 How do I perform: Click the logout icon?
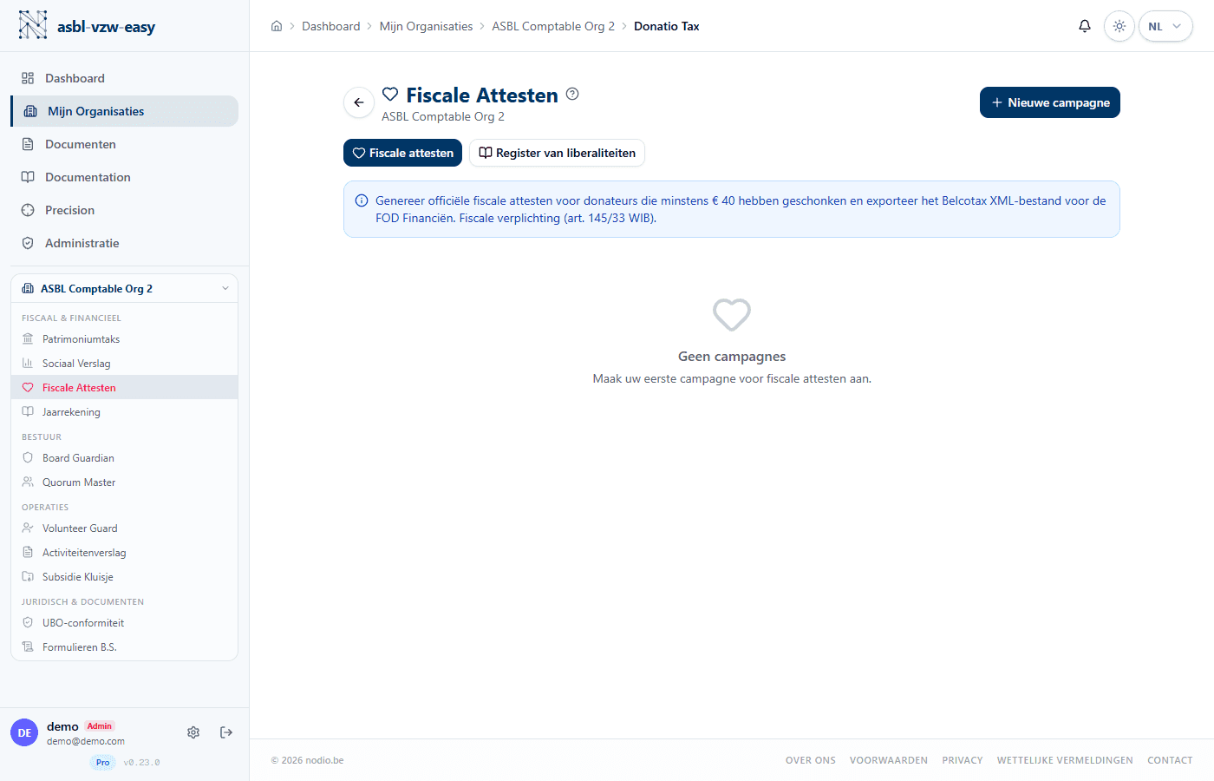[226, 732]
